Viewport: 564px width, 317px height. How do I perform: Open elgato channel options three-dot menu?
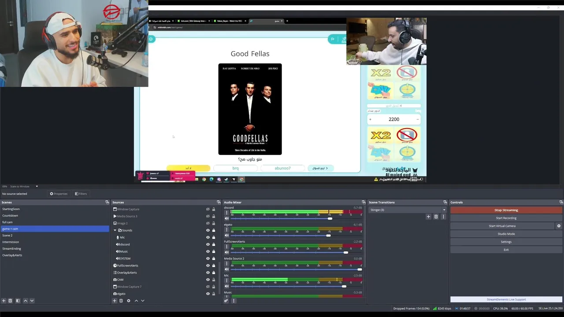[227, 230]
